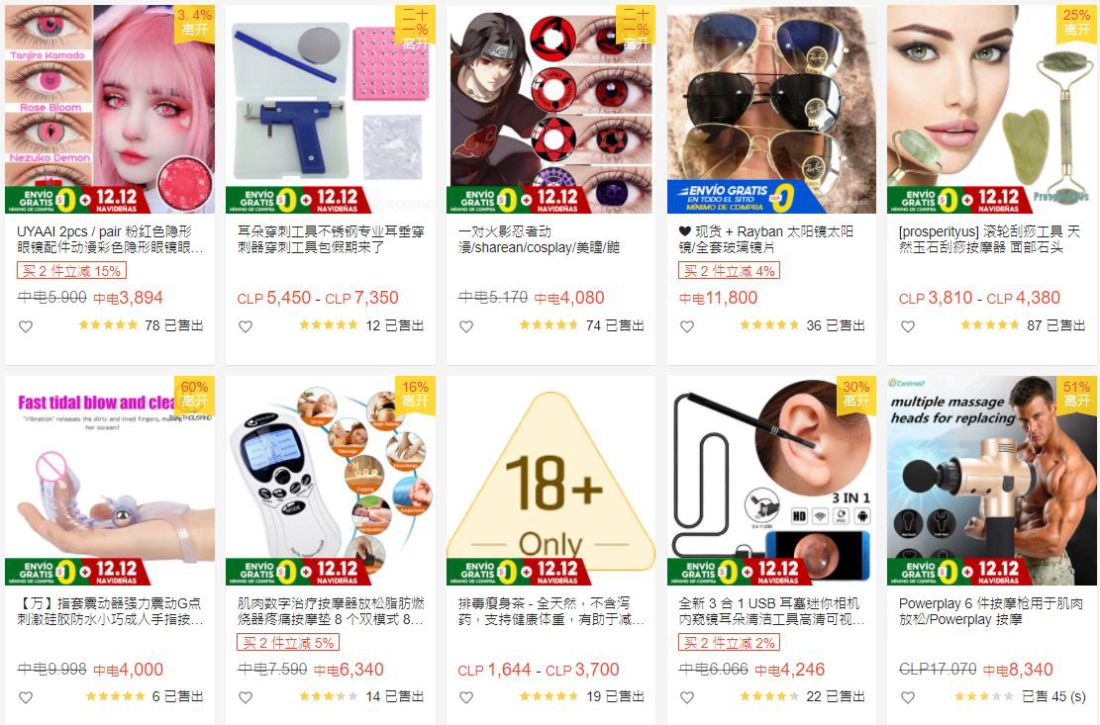
Task: Select the 51% off badge on massage gun
Action: [1076, 395]
